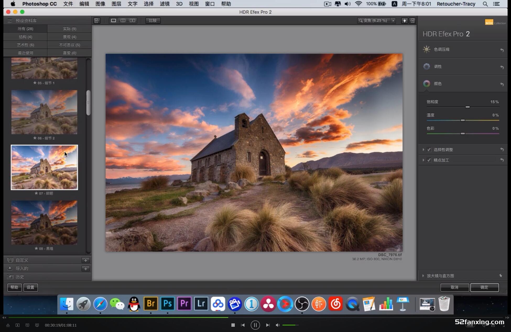This screenshot has height=332, width=511.
Task: Favorite star for 07 - 鲜明 preset
Action: click(x=36, y=193)
